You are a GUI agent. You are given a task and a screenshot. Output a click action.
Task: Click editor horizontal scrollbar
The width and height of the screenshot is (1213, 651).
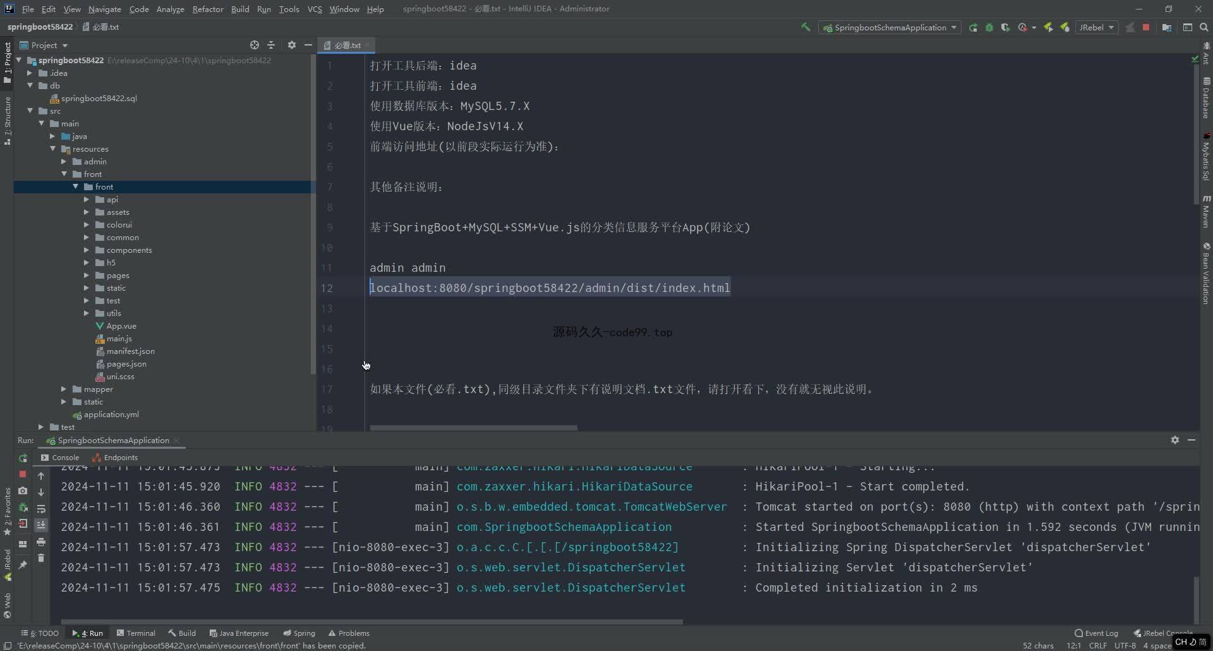coord(473,428)
